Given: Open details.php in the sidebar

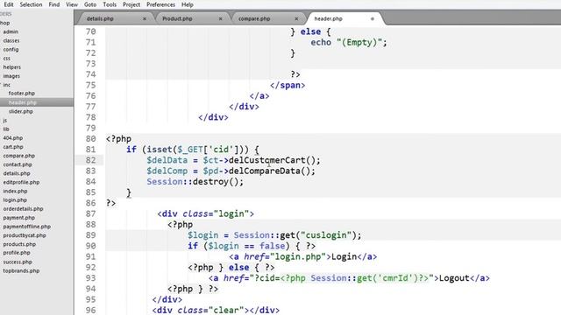Looking at the screenshot, I should click(x=17, y=173).
